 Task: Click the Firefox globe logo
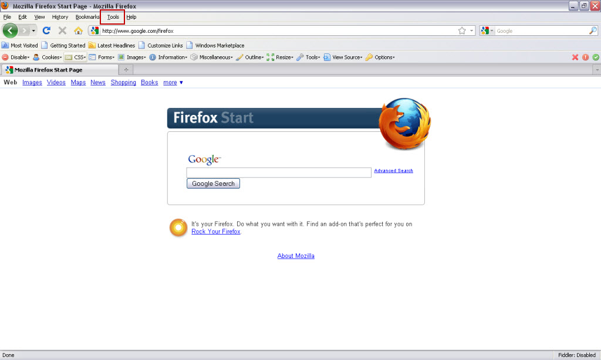[x=405, y=124]
